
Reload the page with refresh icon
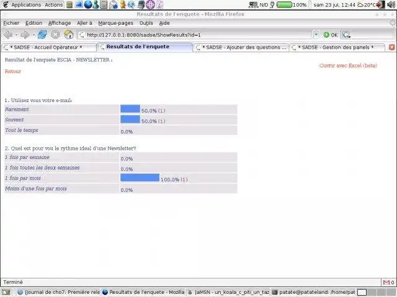[x=42, y=35]
